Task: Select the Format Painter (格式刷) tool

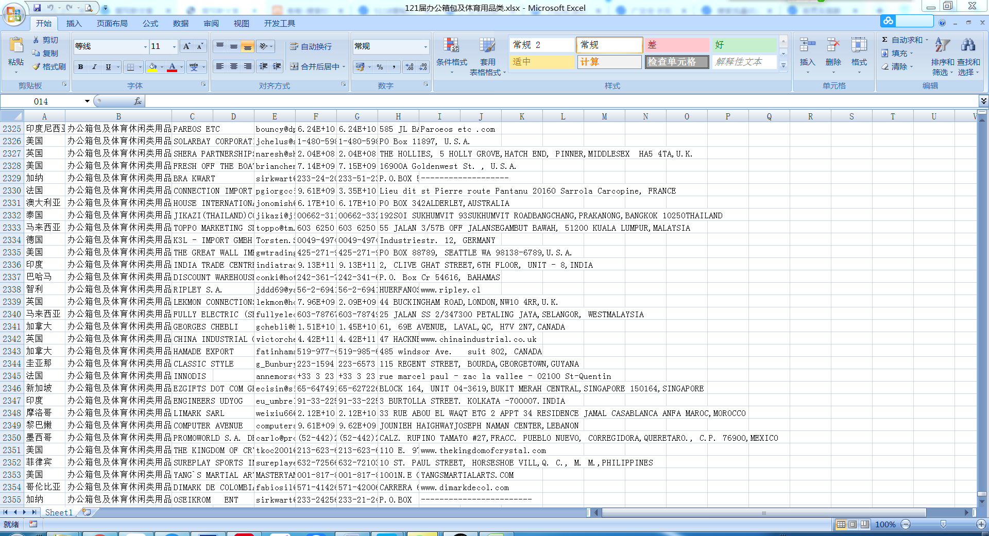Action: 49,66
